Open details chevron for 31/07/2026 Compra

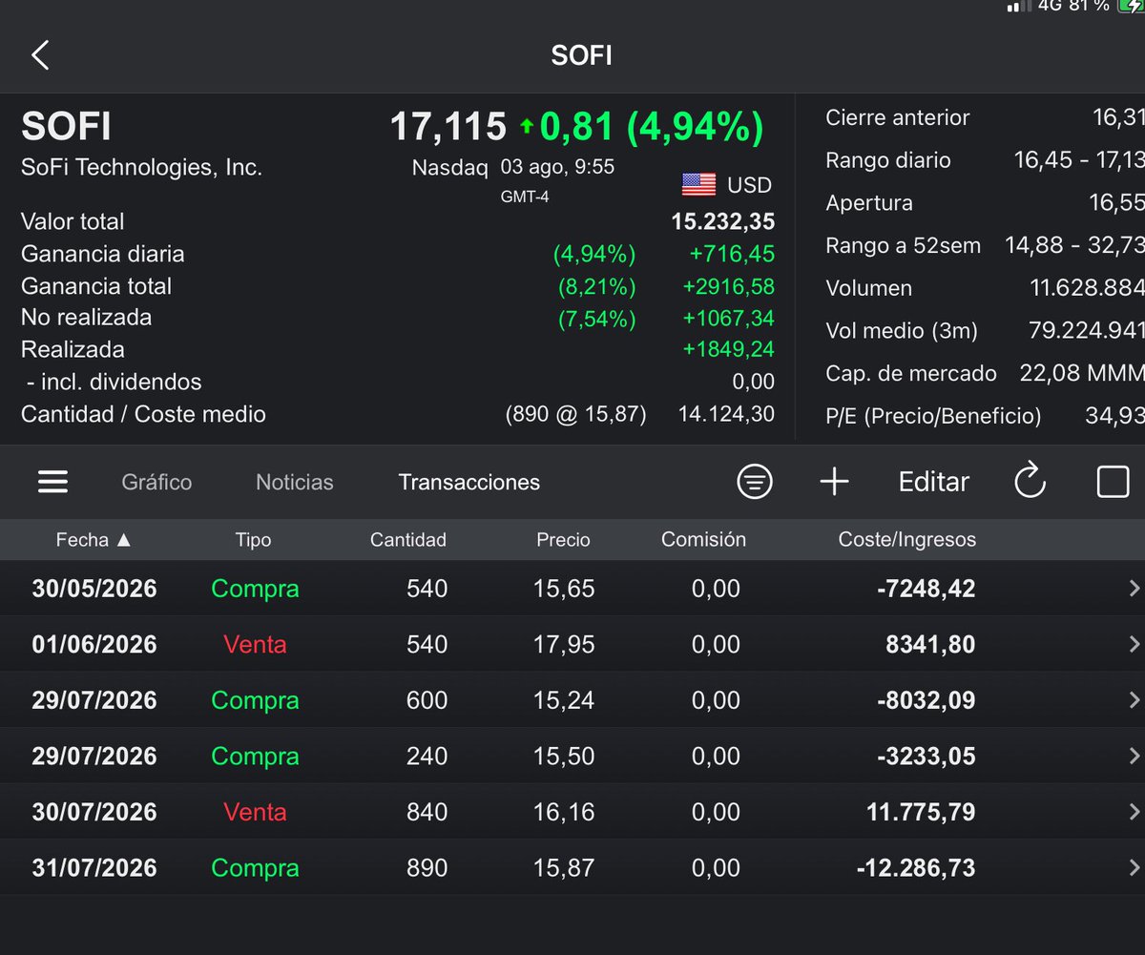pyautogui.click(x=1134, y=868)
